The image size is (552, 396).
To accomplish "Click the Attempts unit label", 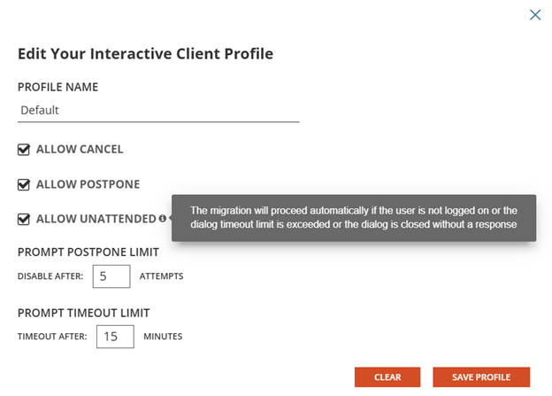I will (161, 276).
